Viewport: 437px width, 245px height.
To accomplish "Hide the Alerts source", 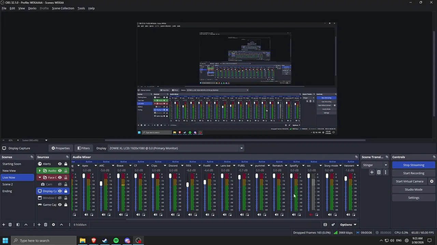I will click(x=60, y=164).
